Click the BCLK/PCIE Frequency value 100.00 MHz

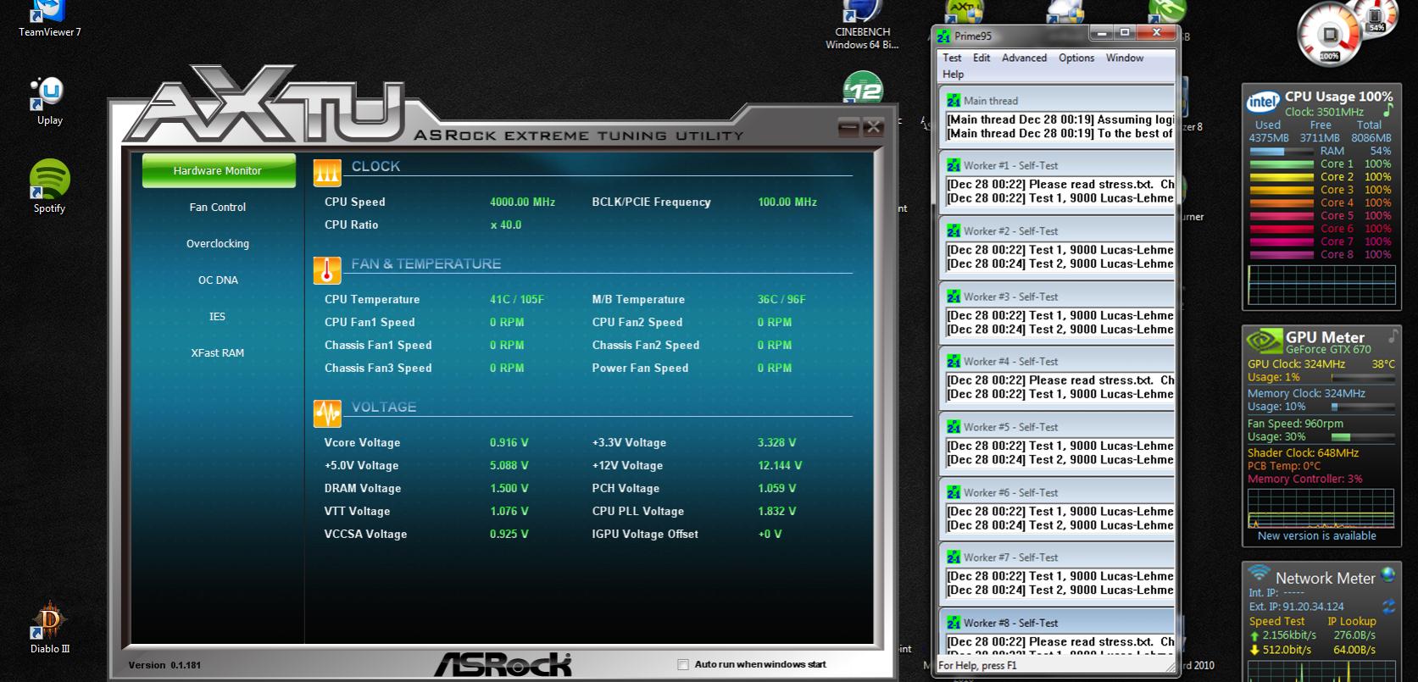click(x=787, y=202)
